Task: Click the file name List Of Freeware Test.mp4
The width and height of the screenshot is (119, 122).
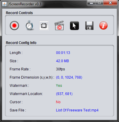Action: coord(77,110)
